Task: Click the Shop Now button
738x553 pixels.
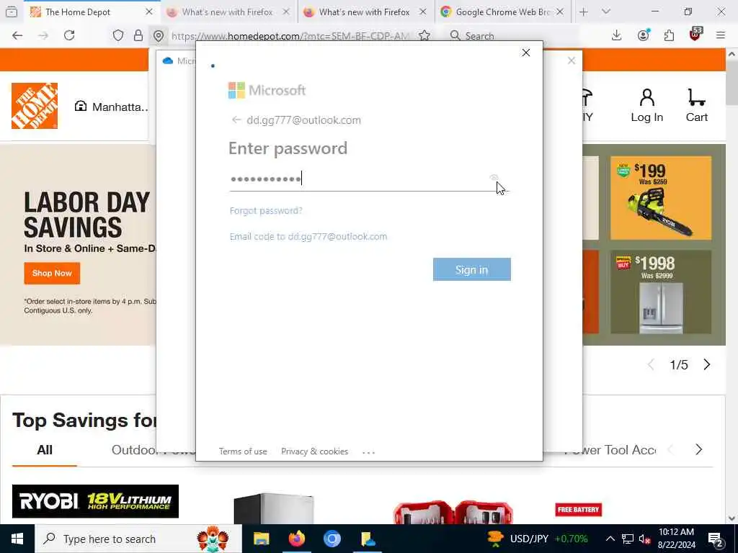Action: tap(52, 273)
